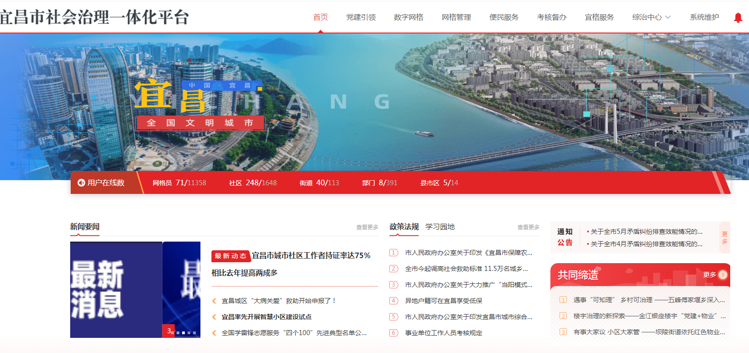Switch to the 学习园地 tab
The height and width of the screenshot is (353, 749).
coord(440,227)
